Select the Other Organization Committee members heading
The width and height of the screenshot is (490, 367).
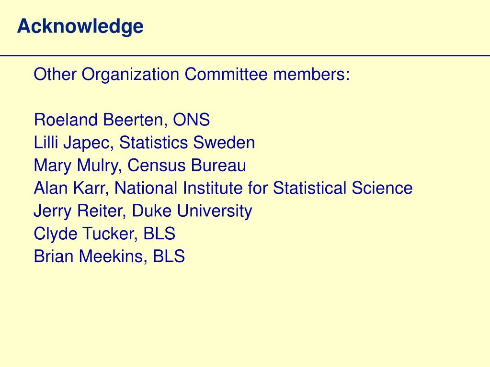tap(192, 75)
